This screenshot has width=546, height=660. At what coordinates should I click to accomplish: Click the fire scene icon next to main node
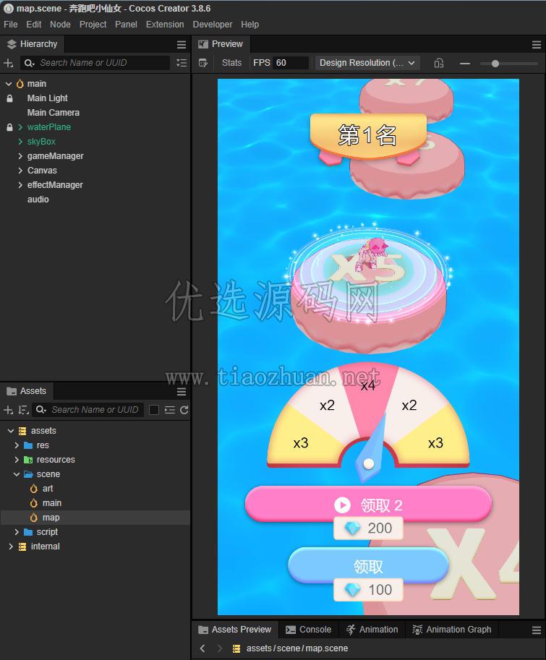click(20, 84)
